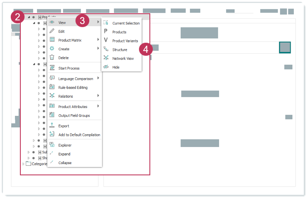Choose Start Process from context menu
Screen dimensions: 308x199
pos(68,68)
